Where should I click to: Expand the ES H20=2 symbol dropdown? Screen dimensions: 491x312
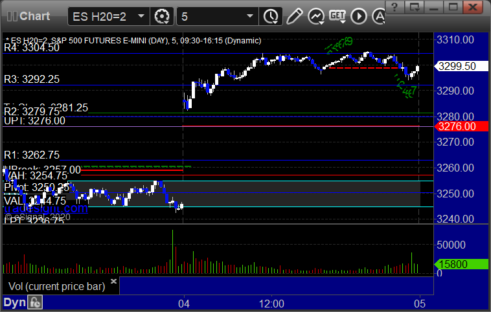(141, 16)
